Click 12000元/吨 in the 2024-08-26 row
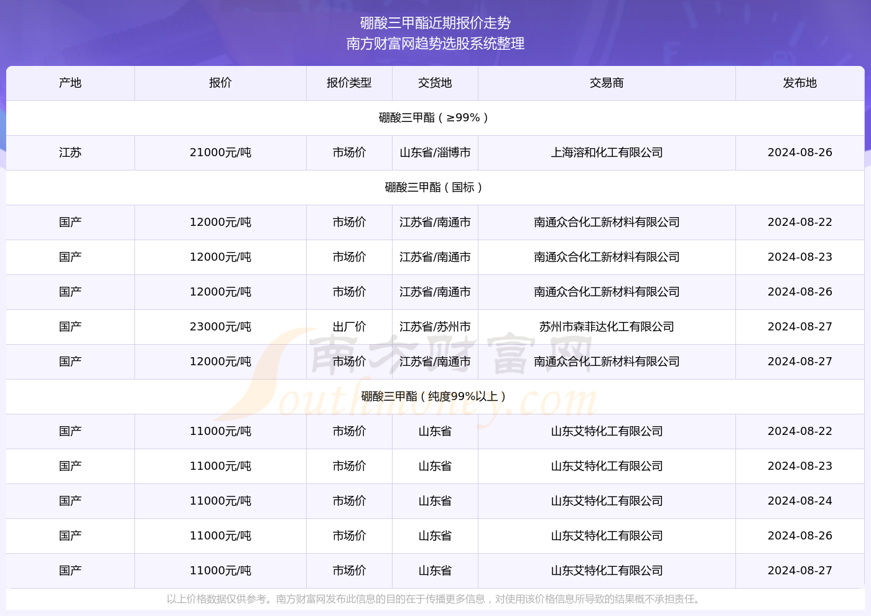Viewport: 871px width, 616px height. 220,292
